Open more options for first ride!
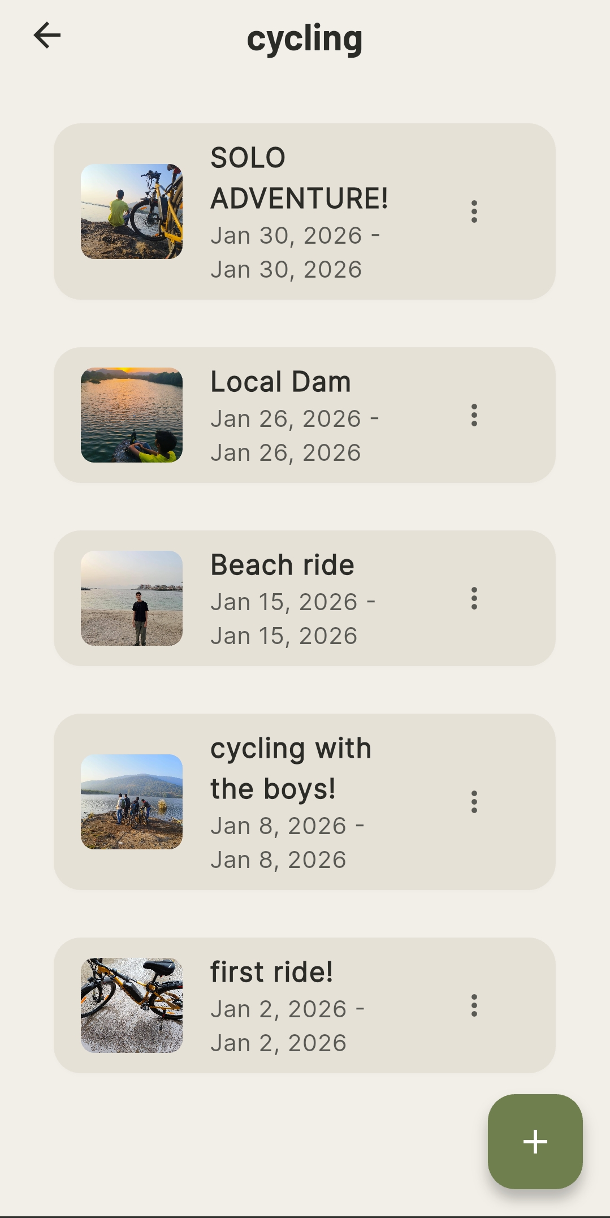This screenshot has width=610, height=1218. pos(474,1005)
